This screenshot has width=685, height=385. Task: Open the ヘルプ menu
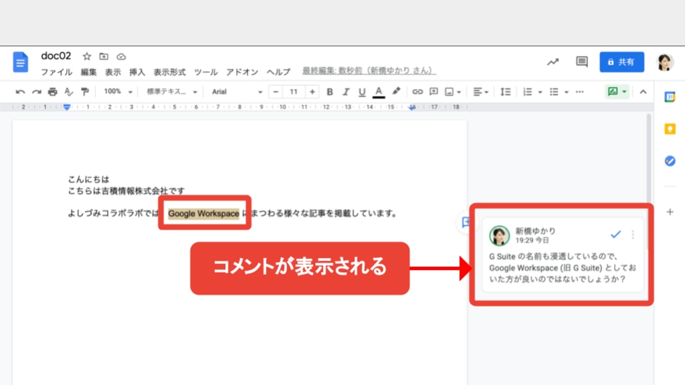point(278,72)
